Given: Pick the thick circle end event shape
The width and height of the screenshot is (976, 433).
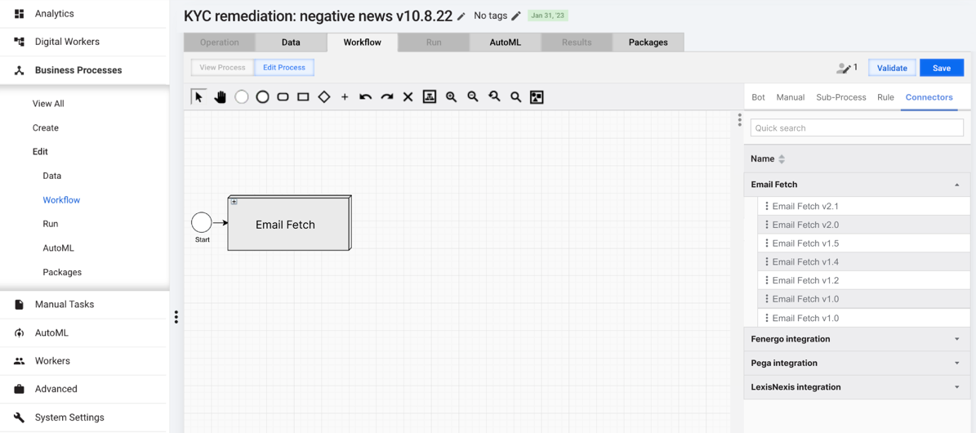Looking at the screenshot, I should pos(263,96).
